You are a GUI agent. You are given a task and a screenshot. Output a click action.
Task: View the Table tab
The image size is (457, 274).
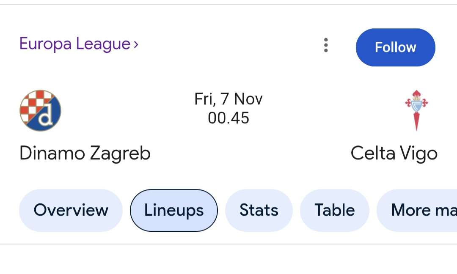pos(335,210)
